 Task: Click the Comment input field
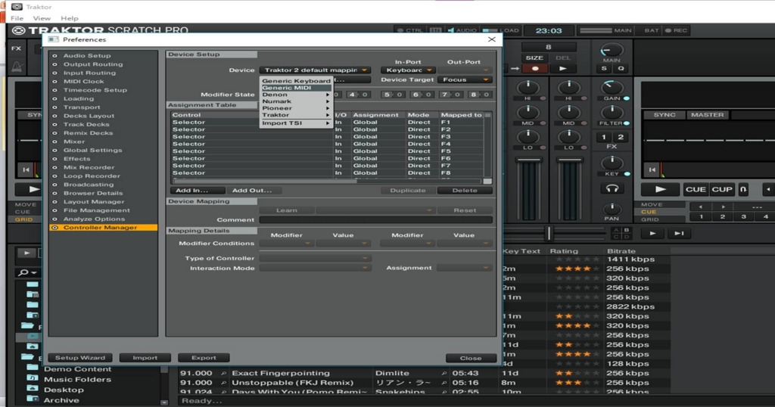coord(375,220)
